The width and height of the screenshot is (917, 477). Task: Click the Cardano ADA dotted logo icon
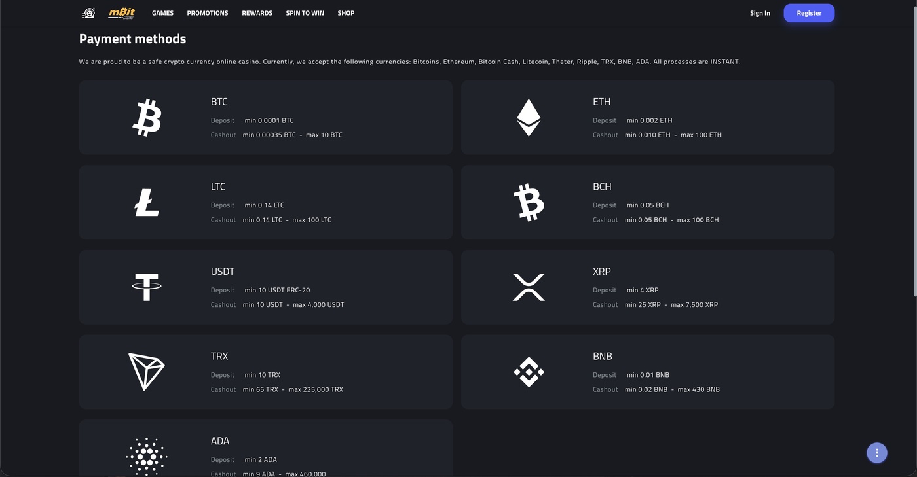tap(147, 457)
